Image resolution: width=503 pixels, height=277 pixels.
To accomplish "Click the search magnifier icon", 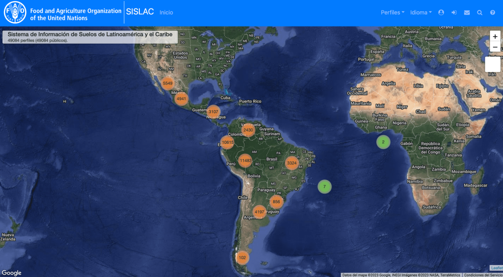I will coord(480,13).
